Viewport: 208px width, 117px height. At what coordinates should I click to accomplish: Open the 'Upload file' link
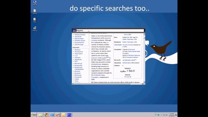[x=78, y=37]
